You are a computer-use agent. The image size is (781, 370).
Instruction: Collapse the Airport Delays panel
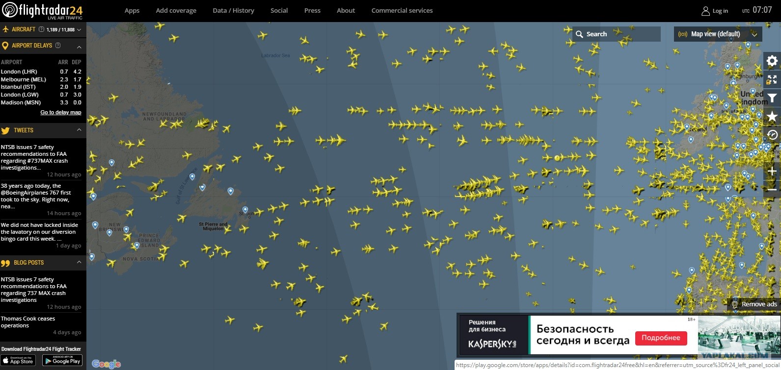(x=79, y=47)
